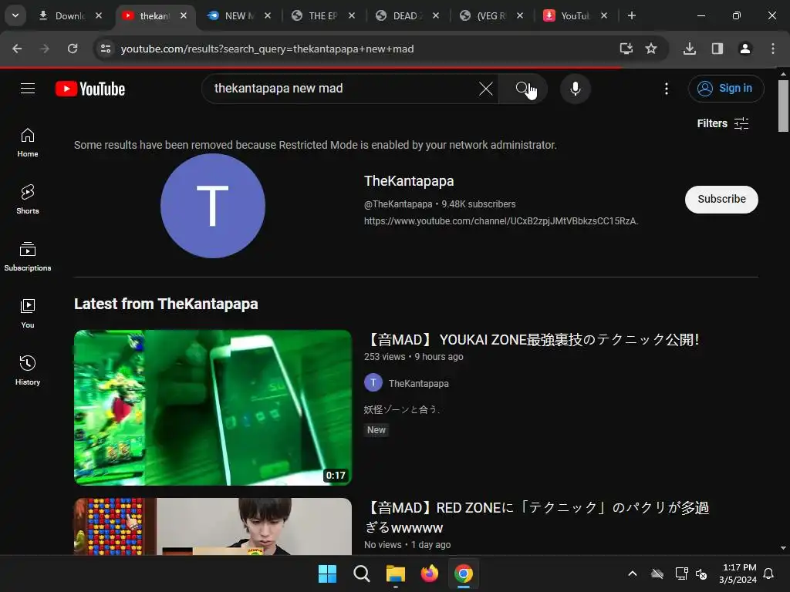
Task: Install app icon in address bar
Action: (626, 49)
